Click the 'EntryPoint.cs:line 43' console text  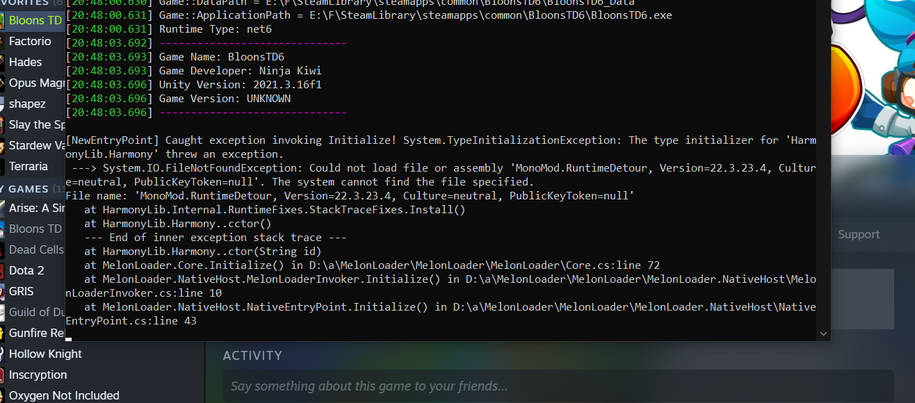coord(131,321)
